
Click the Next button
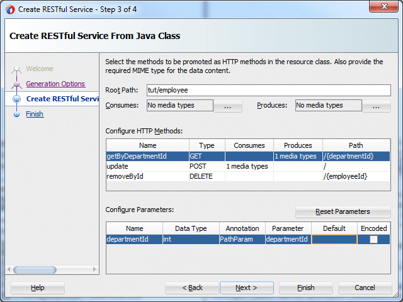tap(247, 288)
